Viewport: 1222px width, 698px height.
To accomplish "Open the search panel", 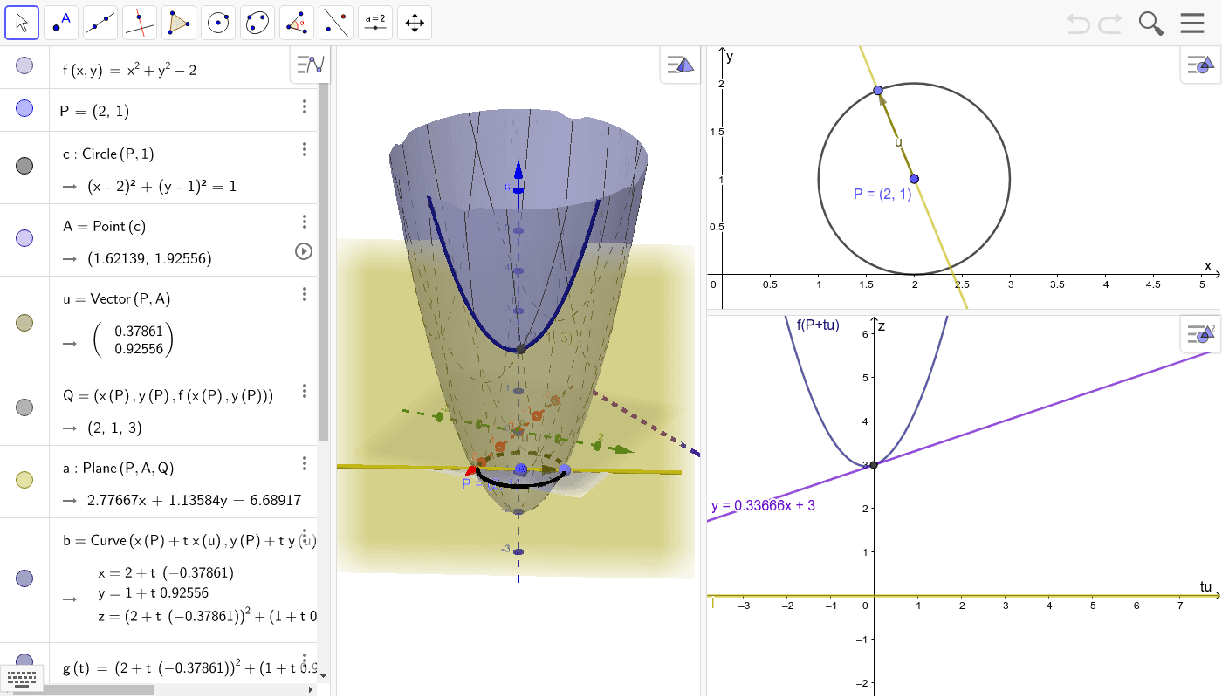I will point(1150,24).
